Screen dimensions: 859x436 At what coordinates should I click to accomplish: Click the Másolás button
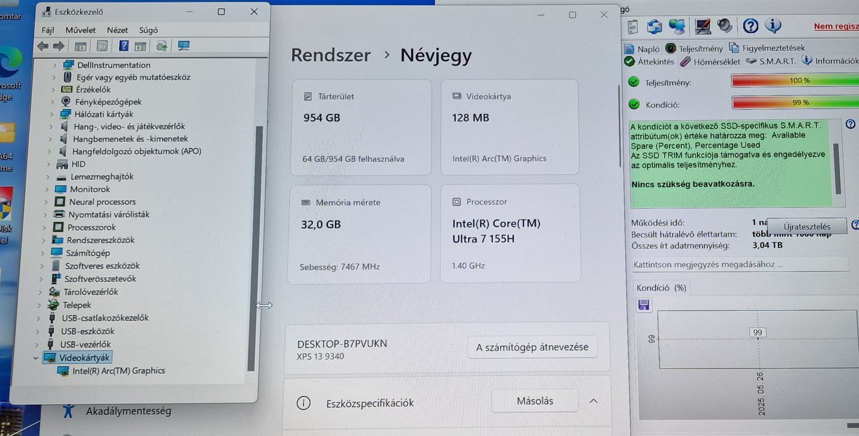(x=535, y=401)
